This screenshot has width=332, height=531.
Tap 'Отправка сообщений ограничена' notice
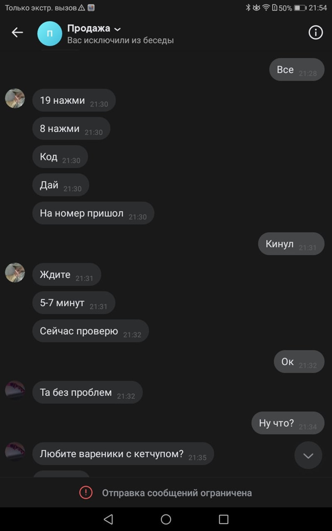tap(177, 493)
